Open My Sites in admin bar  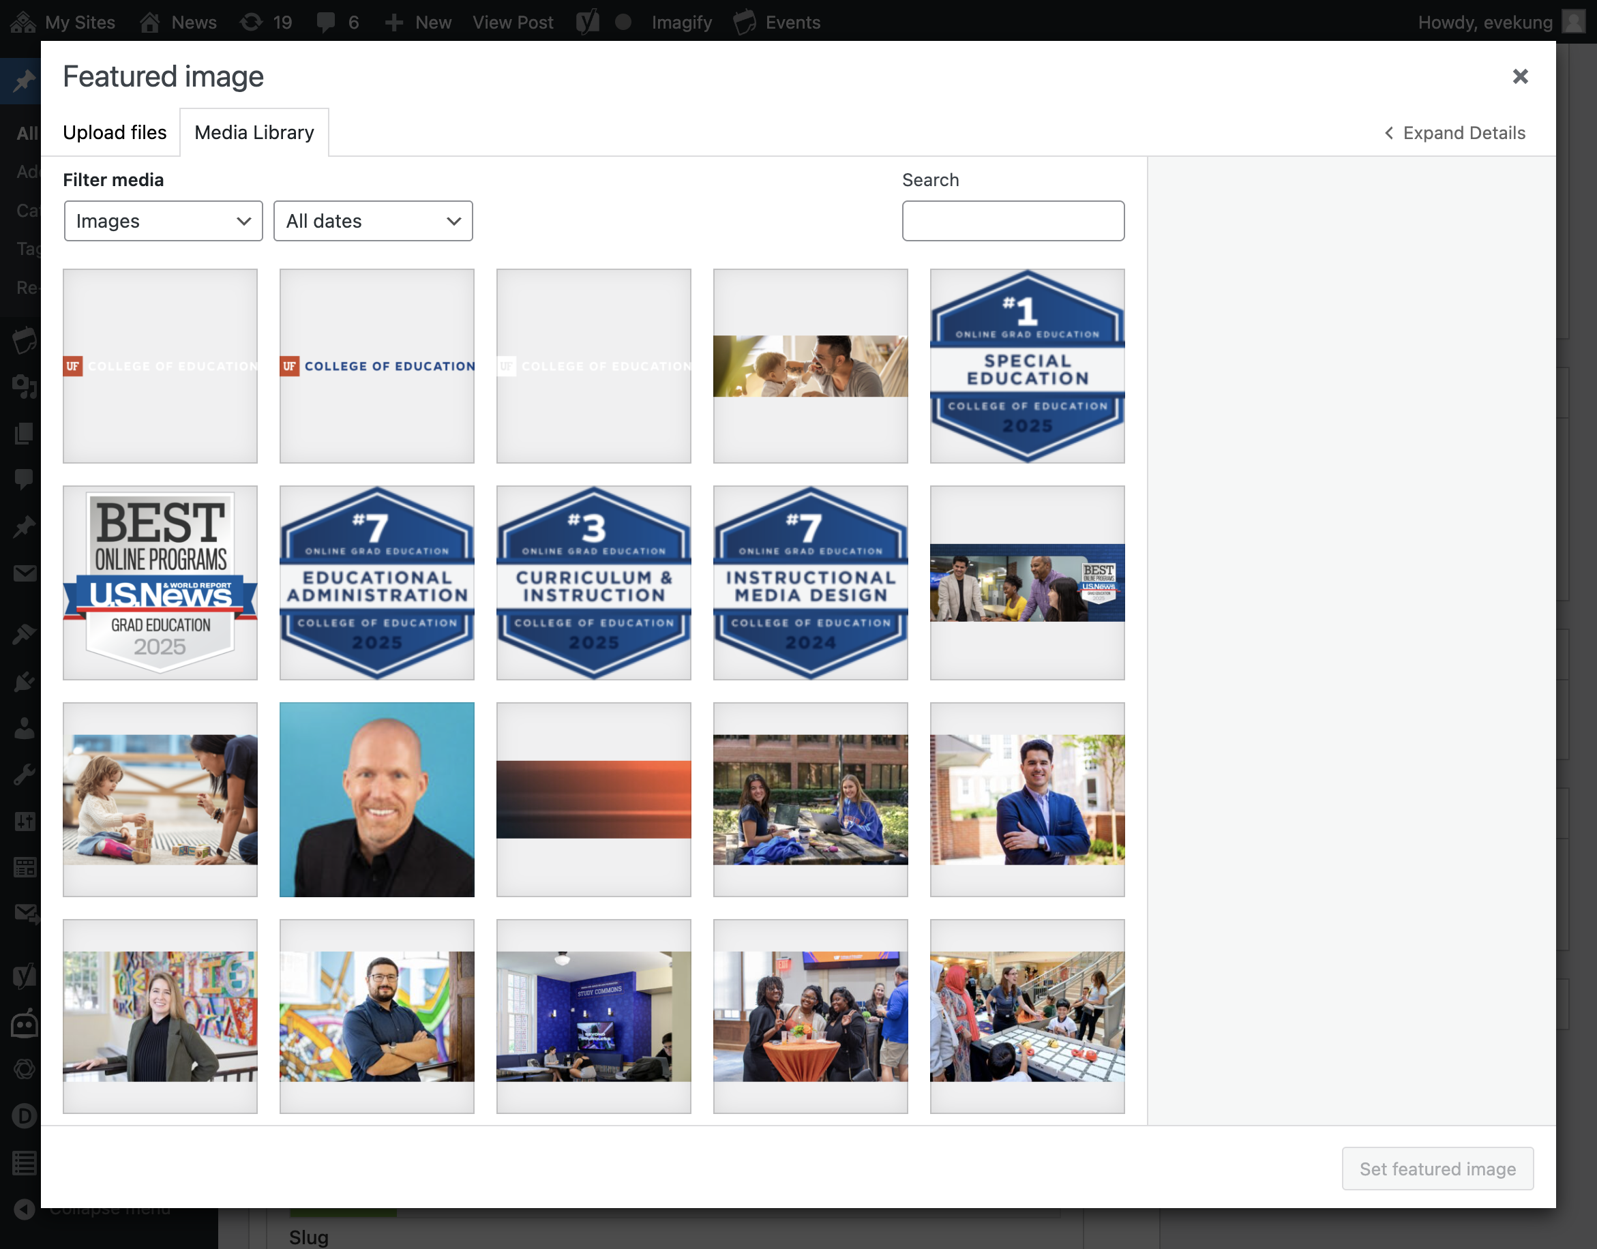(63, 22)
